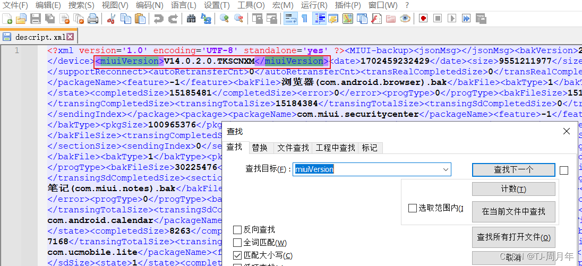Open the Document List icon

click(x=362, y=18)
